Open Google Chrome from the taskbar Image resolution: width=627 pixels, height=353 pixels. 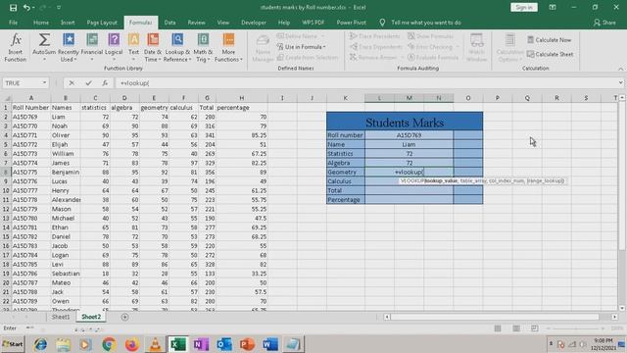tap(109, 344)
